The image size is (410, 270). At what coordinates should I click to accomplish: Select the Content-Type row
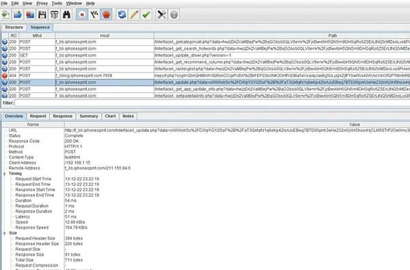coord(206,157)
